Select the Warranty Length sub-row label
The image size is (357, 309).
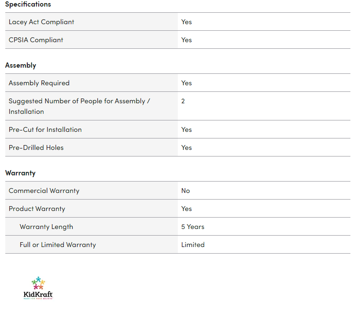[46, 227]
